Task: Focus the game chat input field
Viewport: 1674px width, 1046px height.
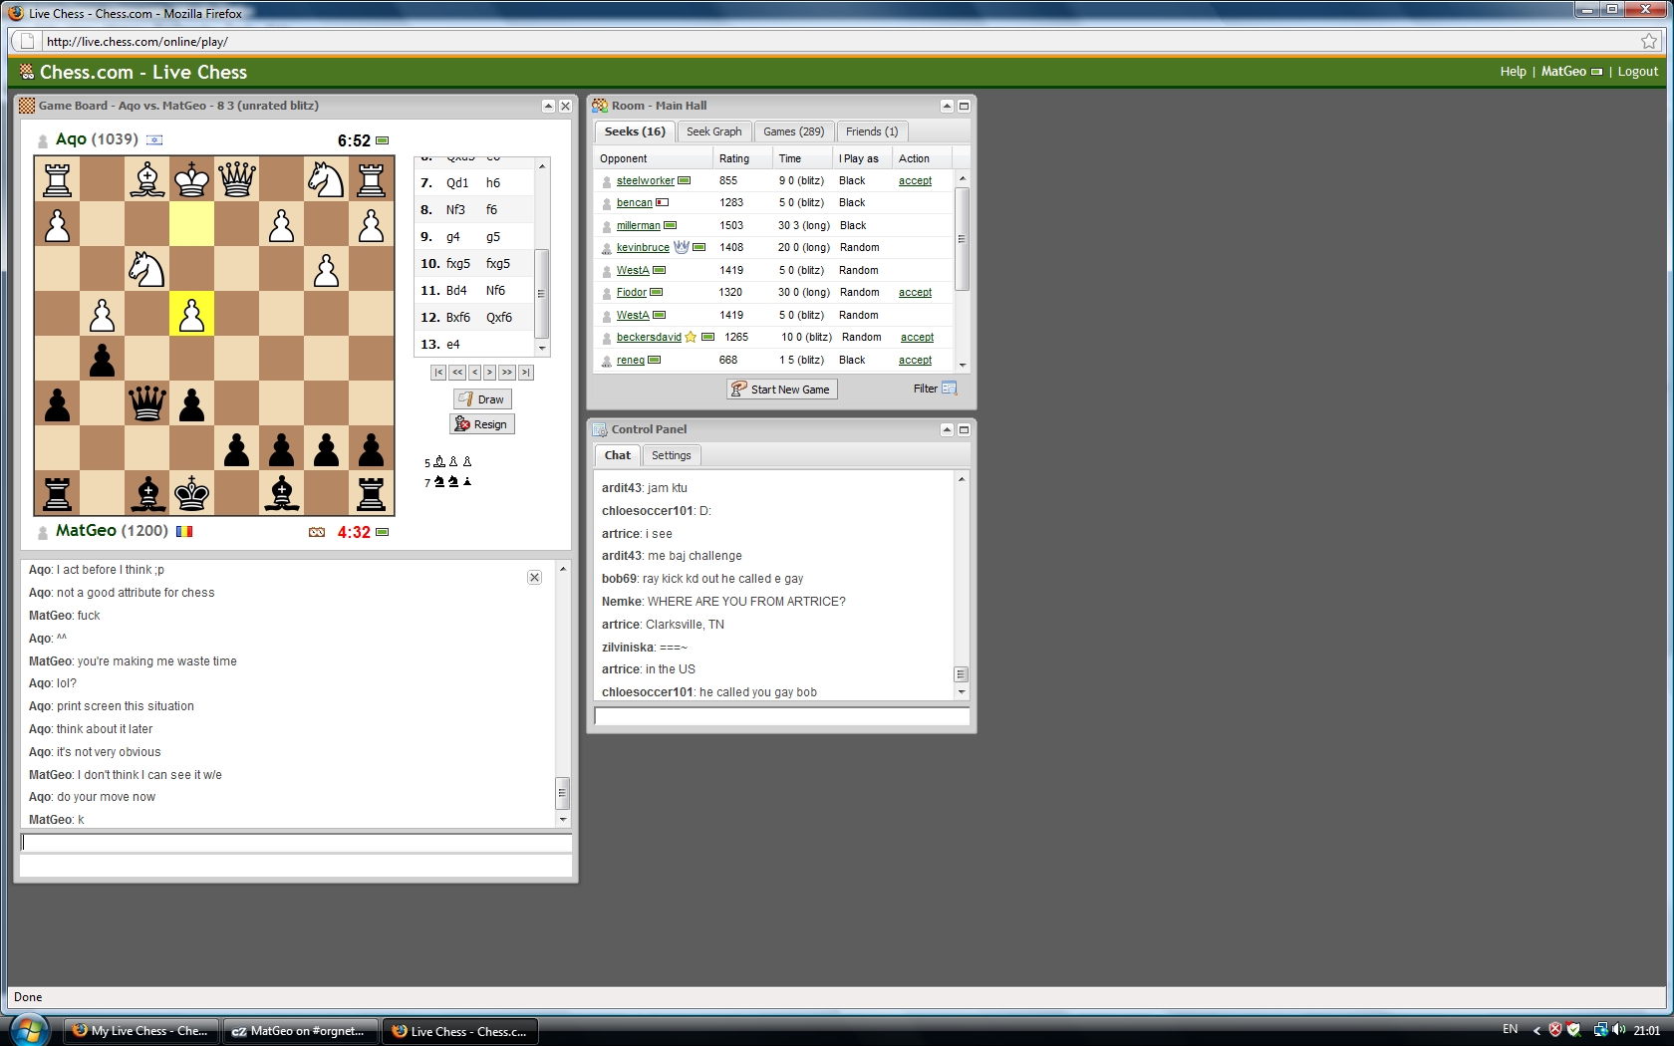Action: point(296,843)
